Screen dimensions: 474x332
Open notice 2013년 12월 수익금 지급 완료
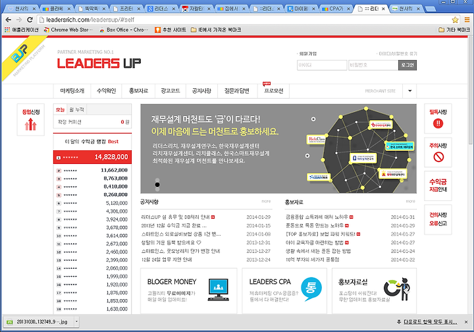tap(174, 225)
